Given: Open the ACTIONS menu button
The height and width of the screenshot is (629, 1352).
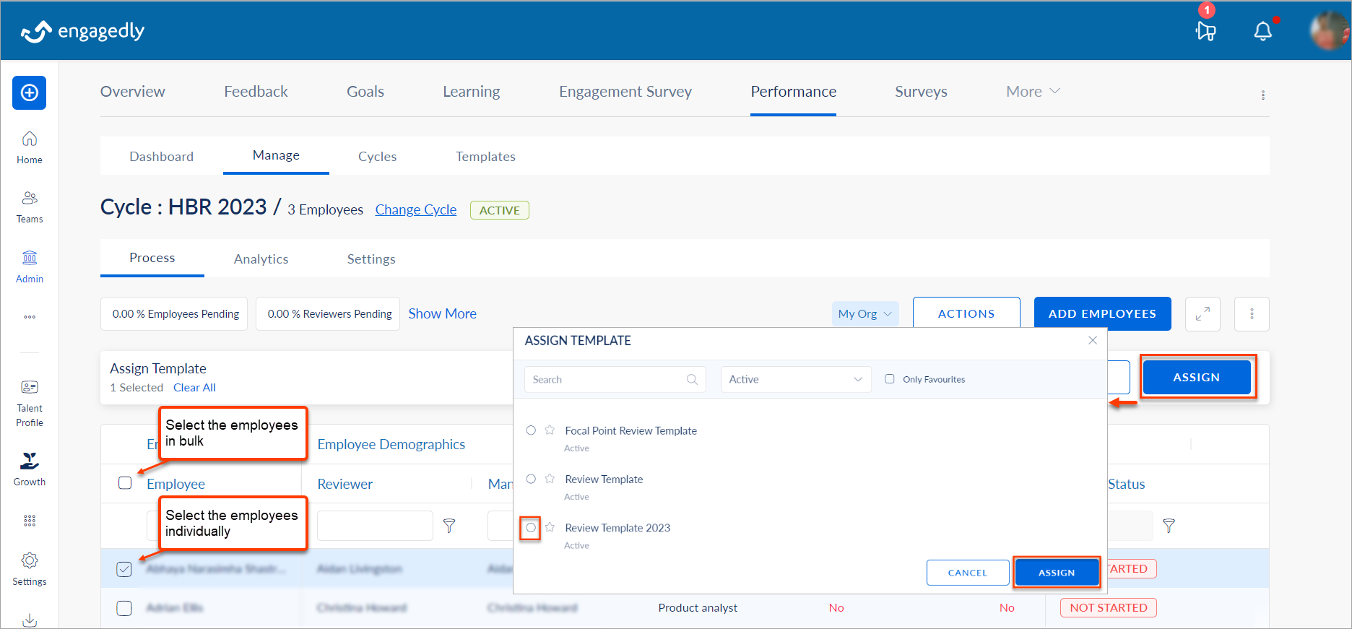Looking at the screenshot, I should pyautogui.click(x=966, y=314).
